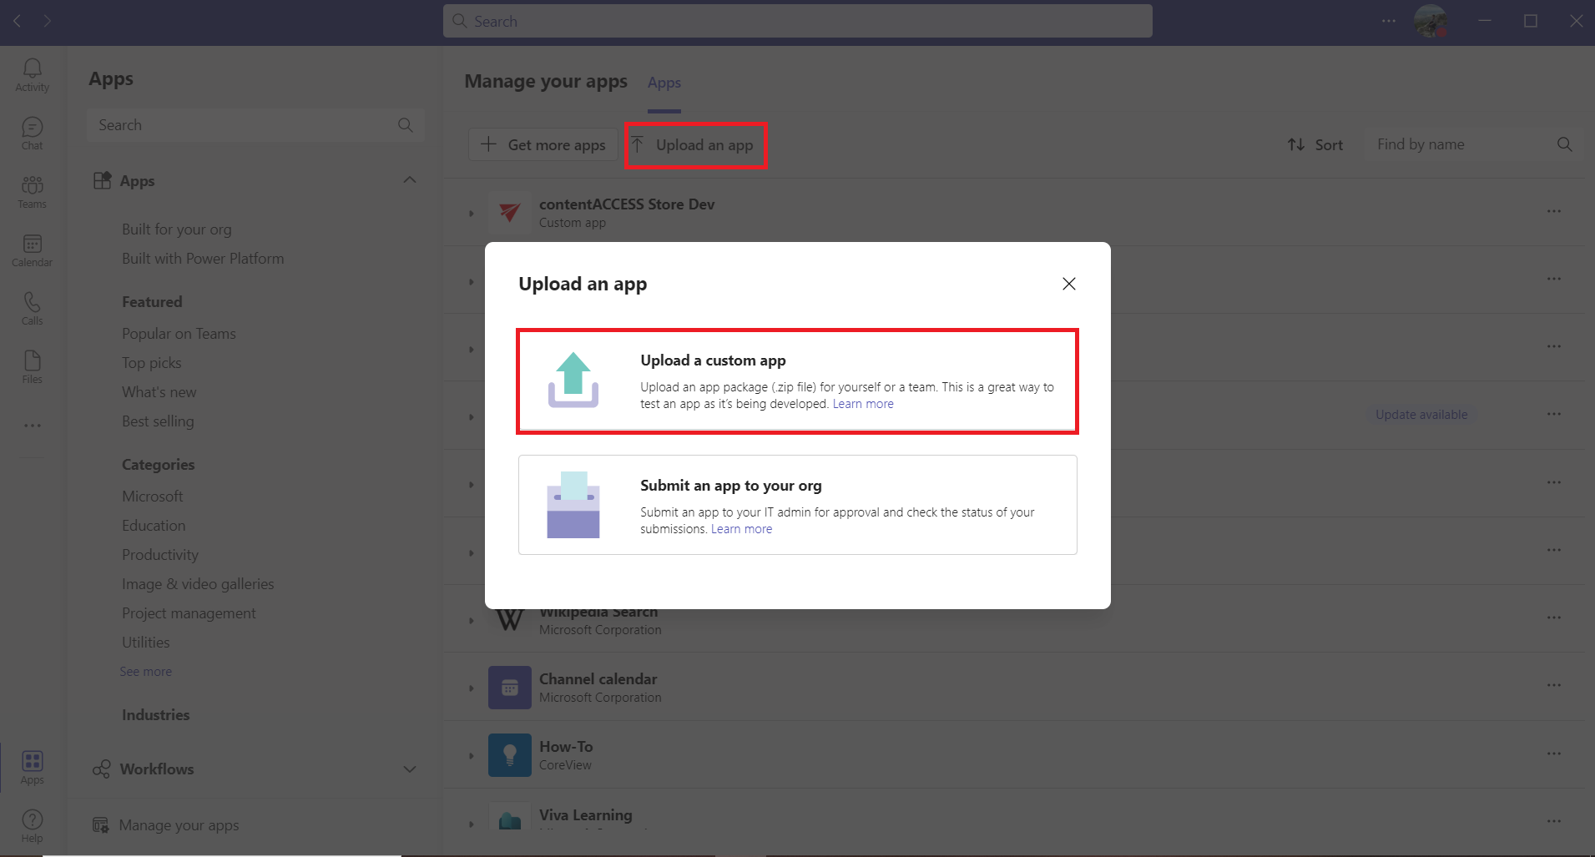Choose Submit an app to your org
Screen dimensions: 1595x857
[798, 505]
